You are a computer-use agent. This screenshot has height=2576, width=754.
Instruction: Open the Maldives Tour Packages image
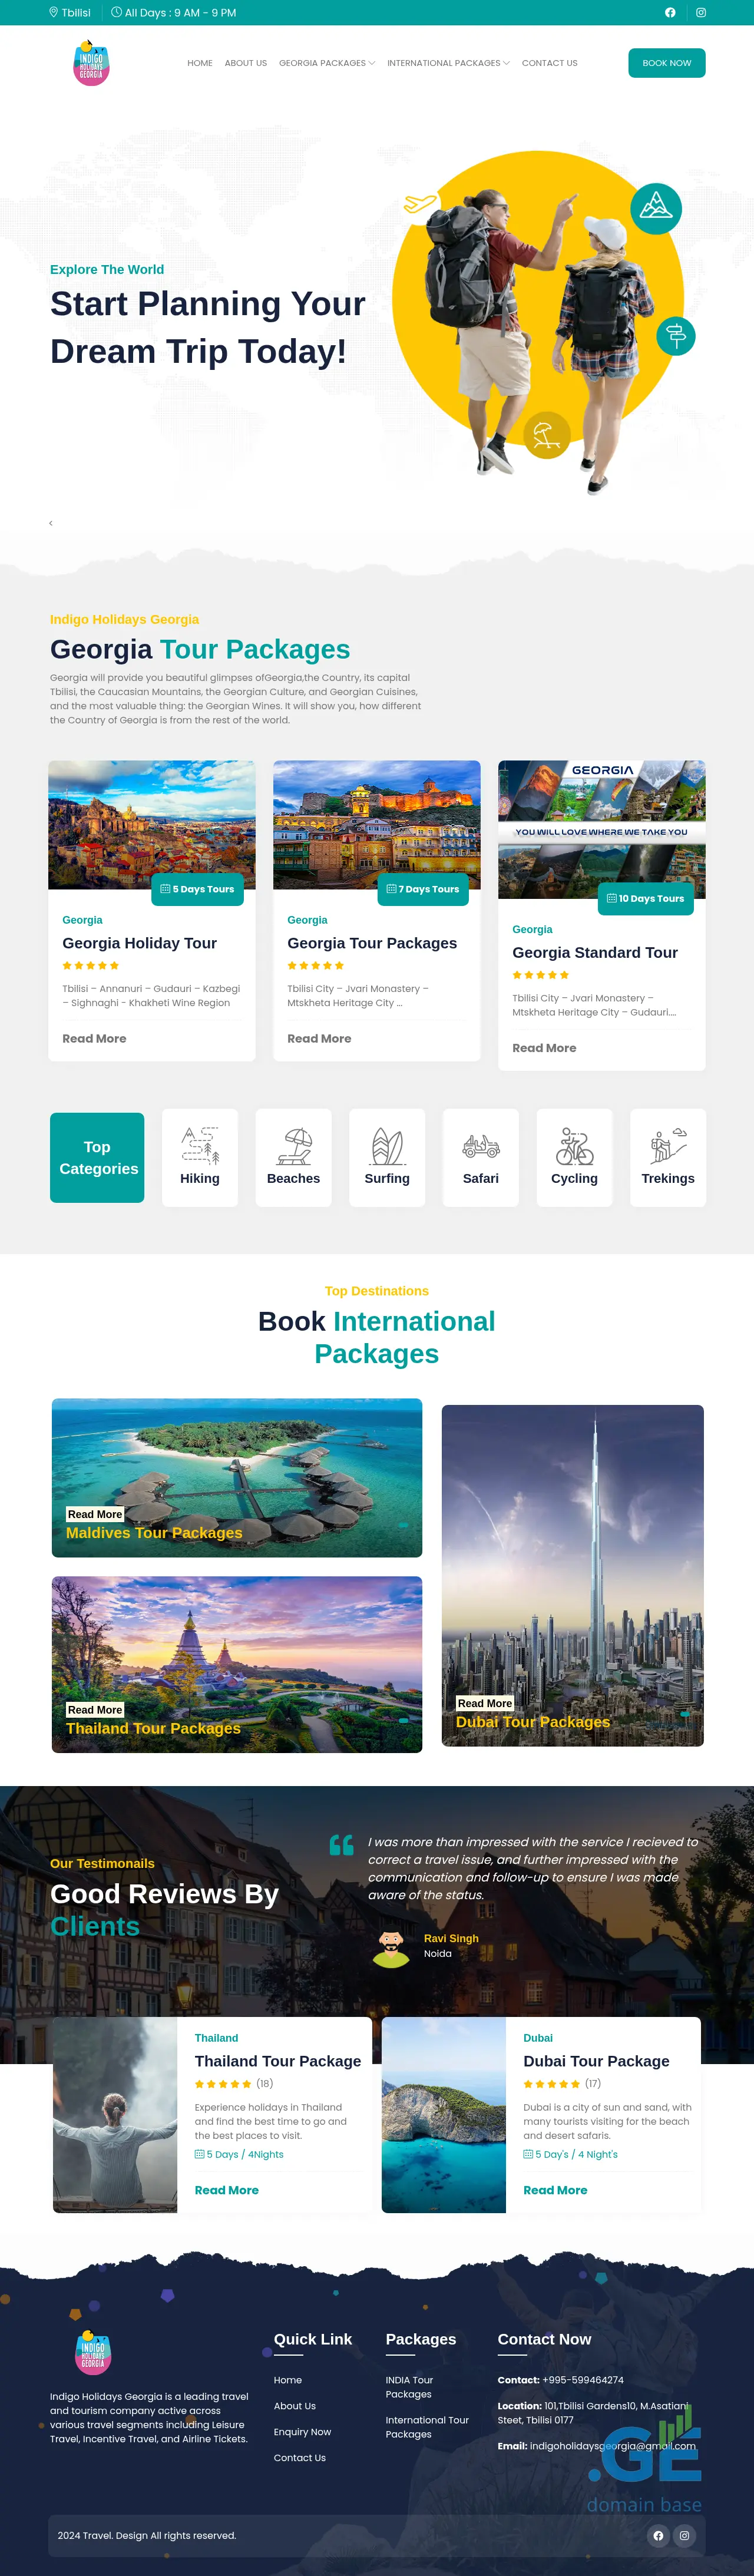(237, 1477)
